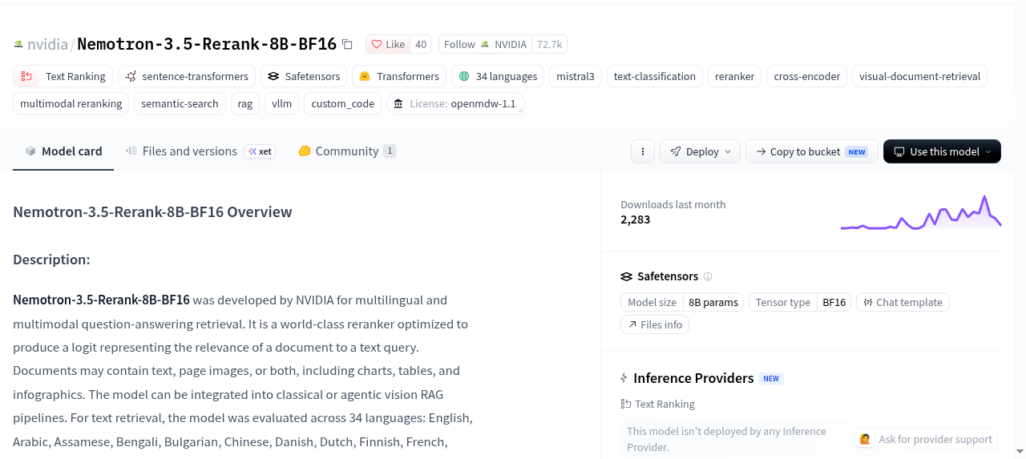1026x459 pixels.
Task: Select the sentence-transformers tag
Action: 187,76
